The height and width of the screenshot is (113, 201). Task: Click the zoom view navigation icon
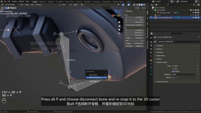(119, 22)
